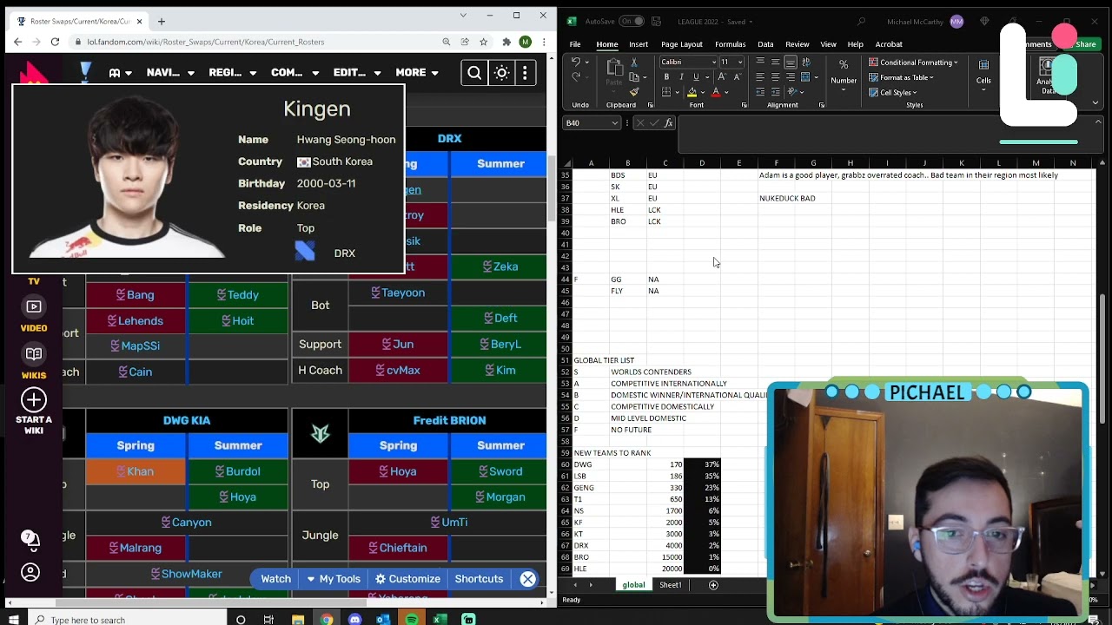Switch to the Formulas ribbon tab
The image size is (1112, 625).
[x=730, y=44]
